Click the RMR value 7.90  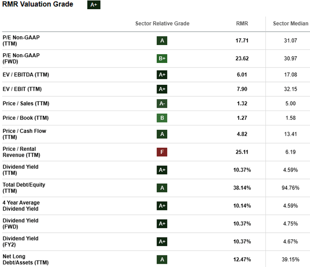point(242,89)
